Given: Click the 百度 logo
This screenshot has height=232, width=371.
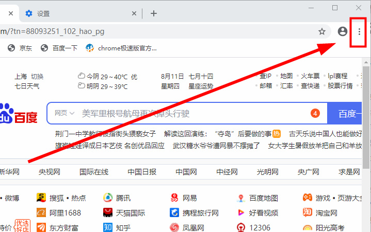Looking at the screenshot, I should (x=19, y=114).
